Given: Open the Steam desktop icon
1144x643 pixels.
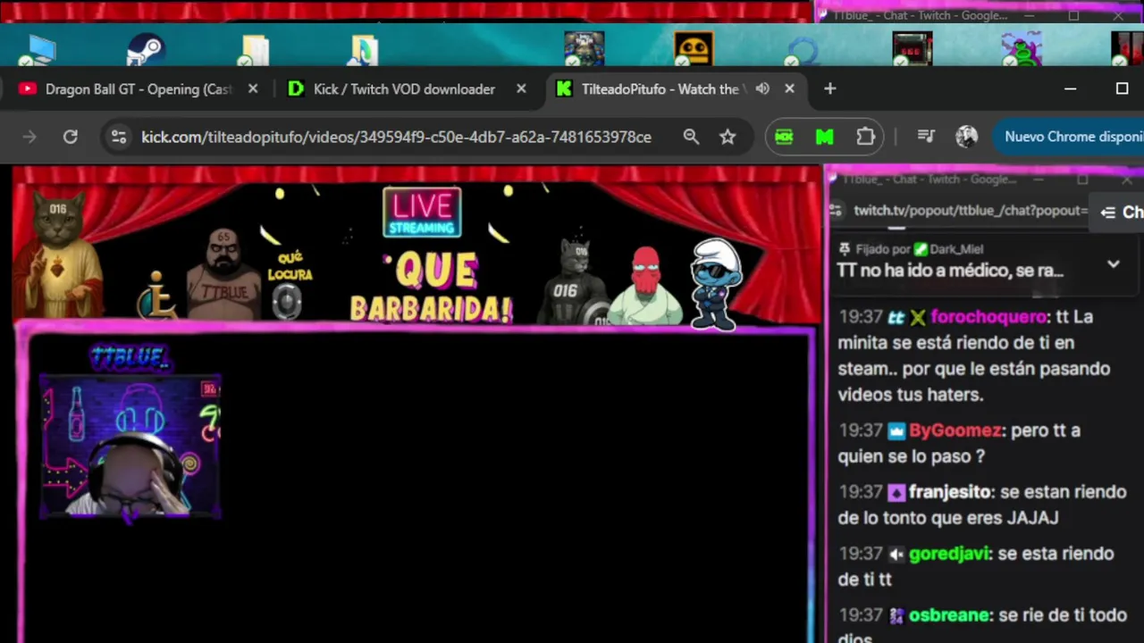Looking at the screenshot, I should click(144, 50).
